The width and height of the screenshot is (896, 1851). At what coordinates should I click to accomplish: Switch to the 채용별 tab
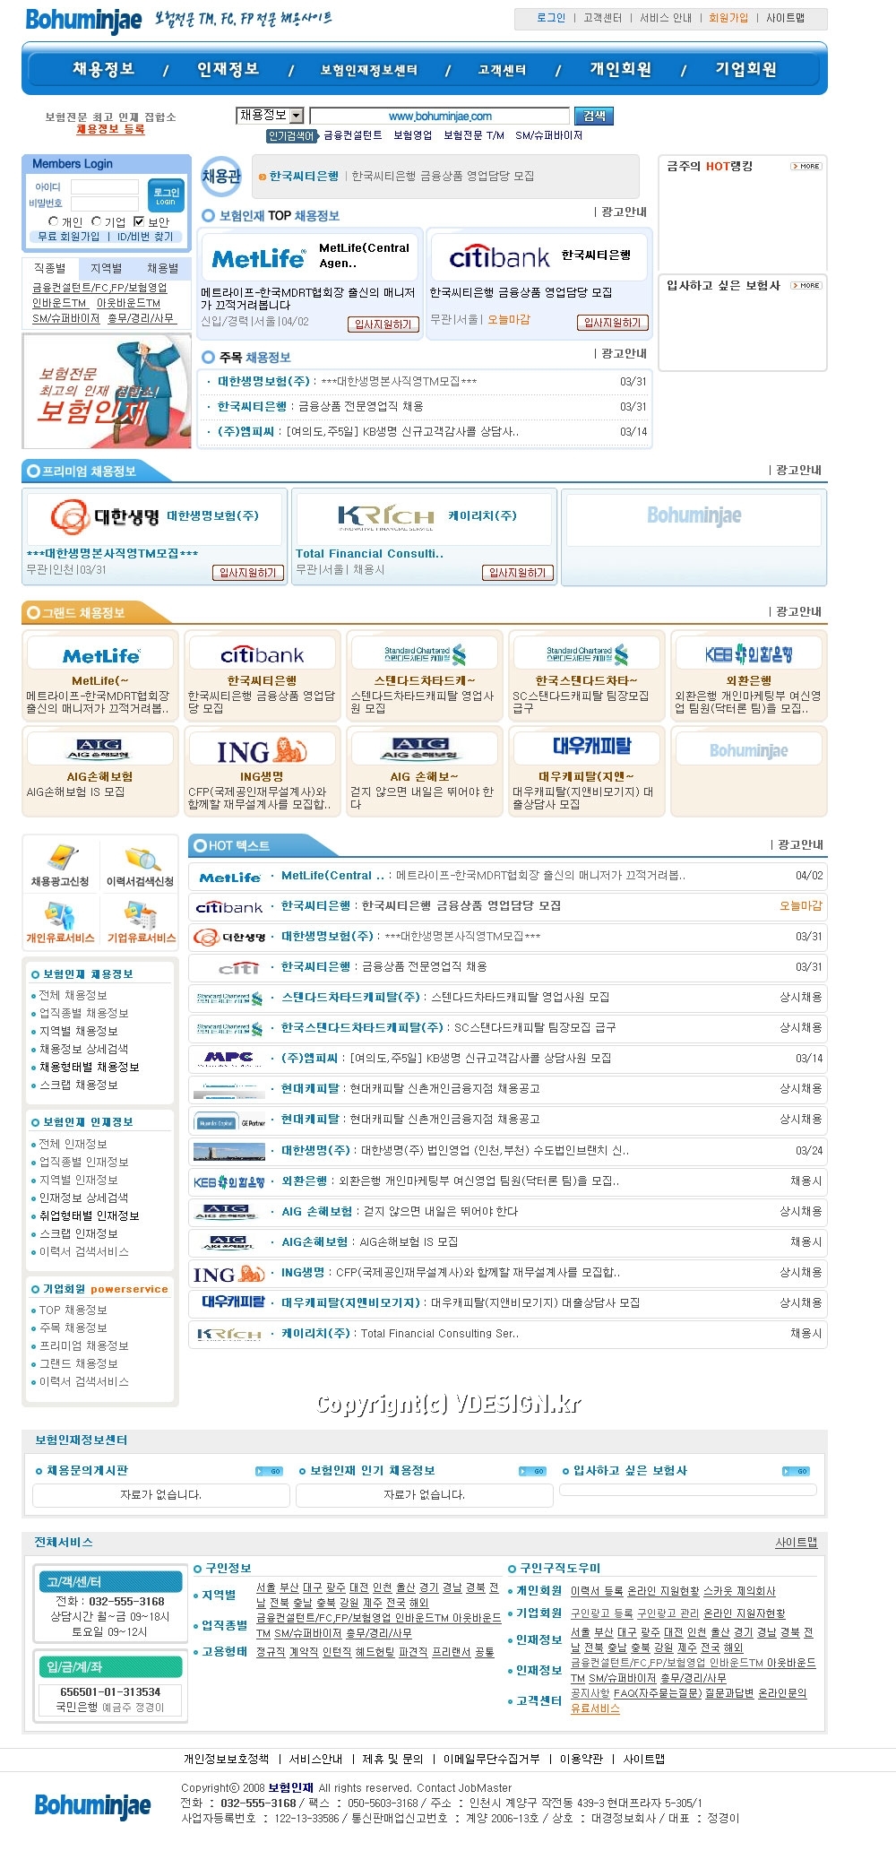click(x=163, y=268)
